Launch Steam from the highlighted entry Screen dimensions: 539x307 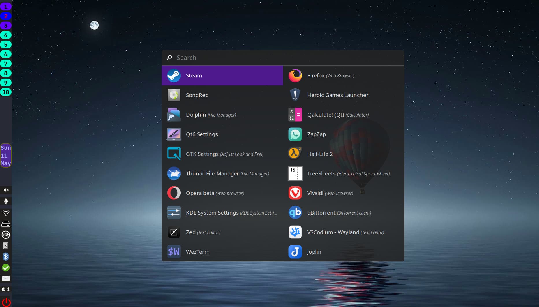(222, 75)
